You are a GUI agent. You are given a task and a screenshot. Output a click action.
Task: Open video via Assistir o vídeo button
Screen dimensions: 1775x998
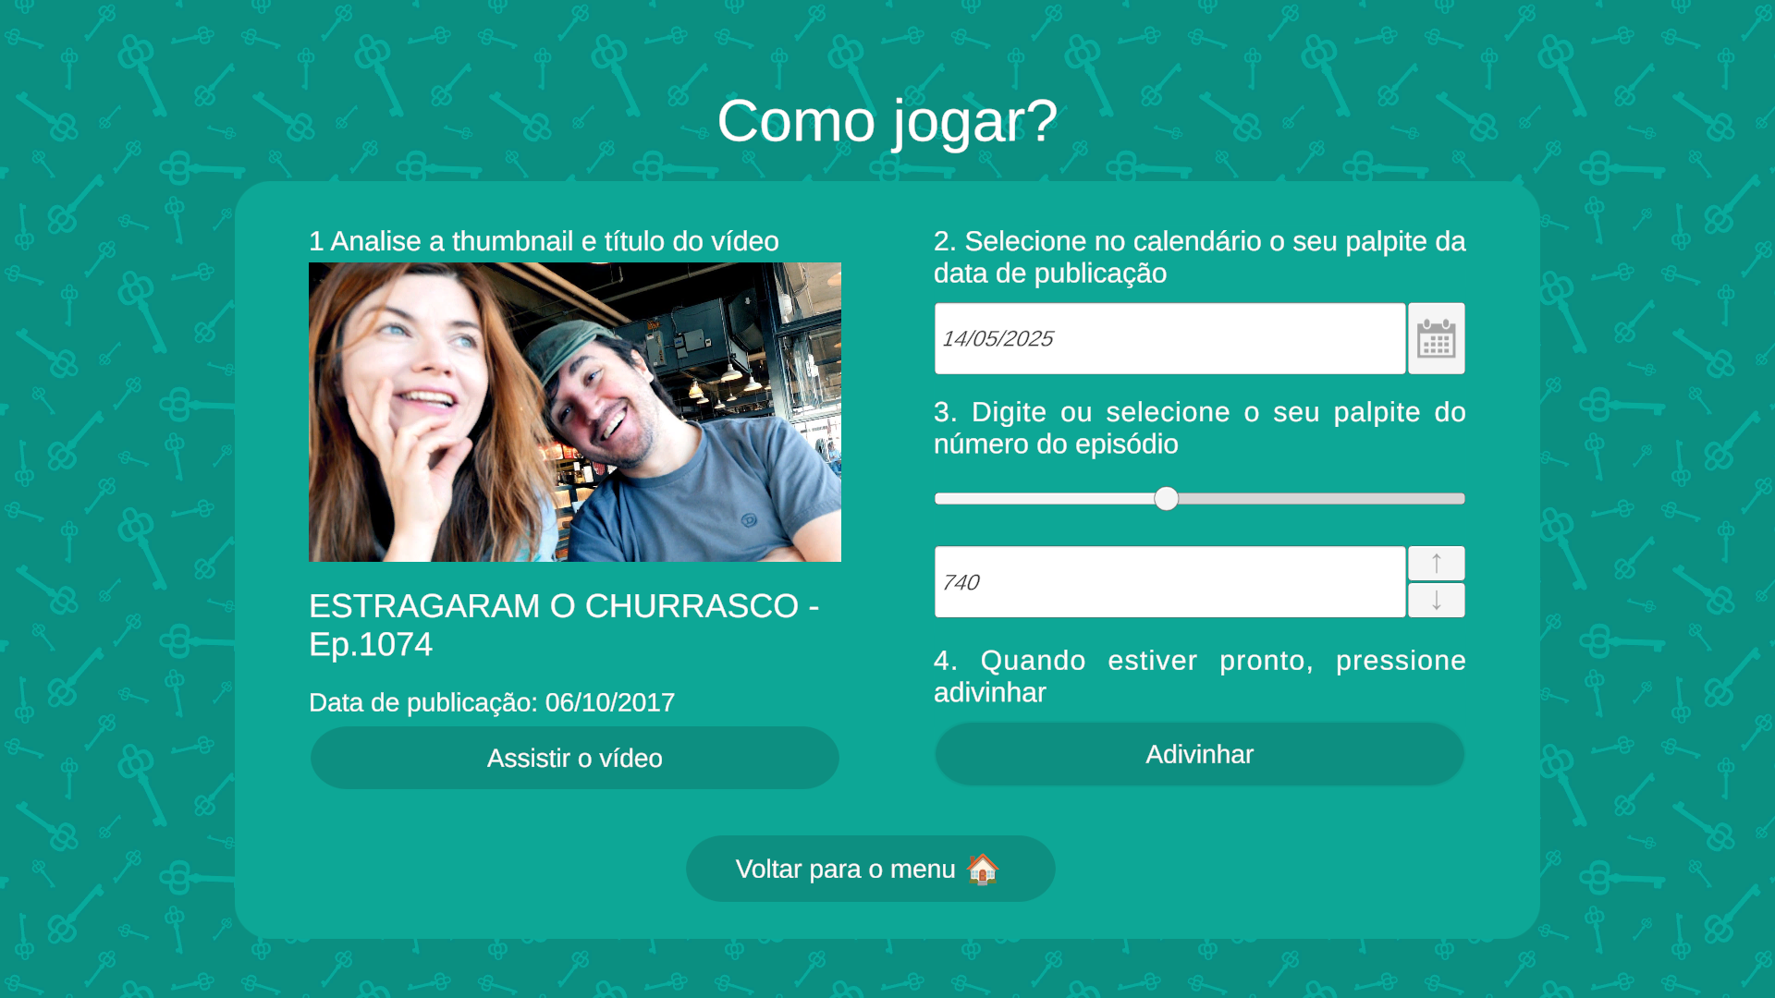[x=574, y=758]
